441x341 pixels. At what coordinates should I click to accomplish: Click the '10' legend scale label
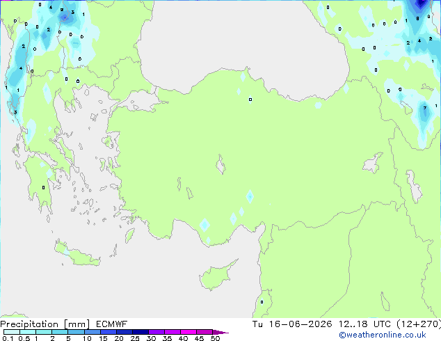pos(87,338)
